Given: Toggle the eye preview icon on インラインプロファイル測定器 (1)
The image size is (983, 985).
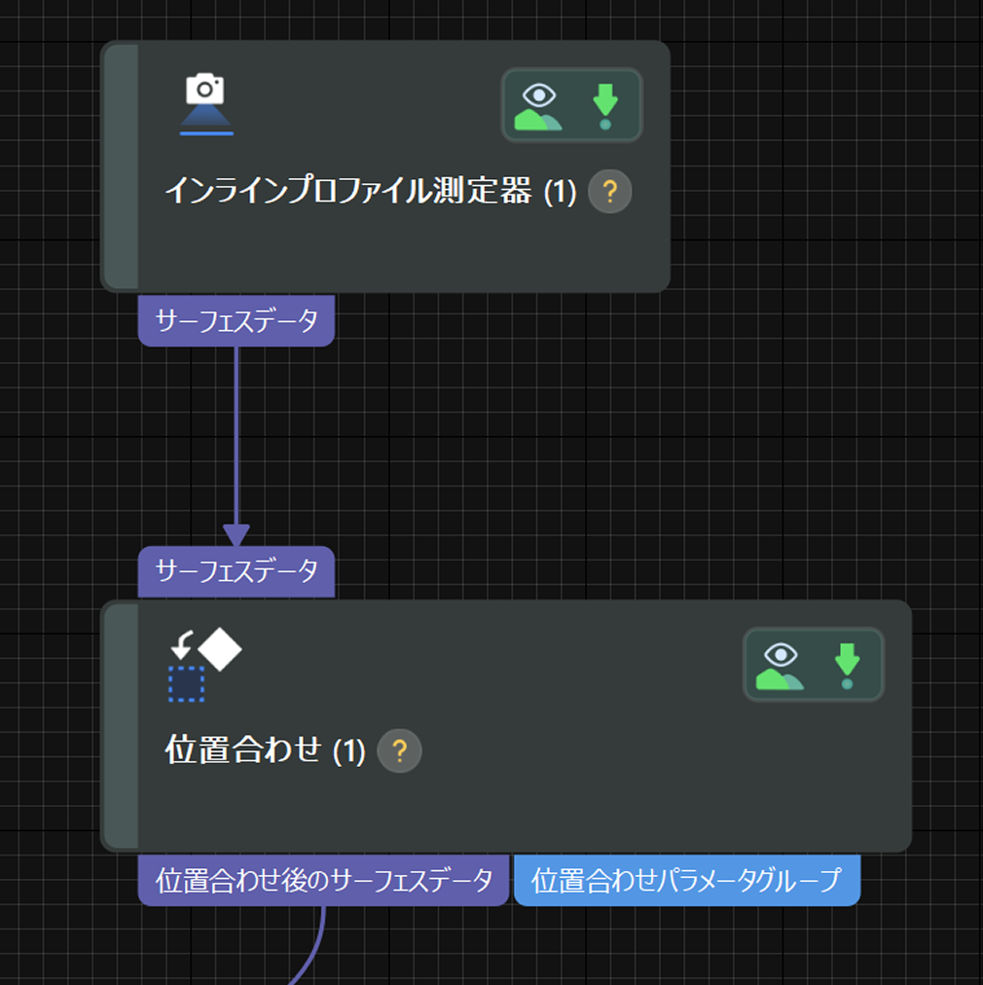Looking at the screenshot, I should (x=538, y=106).
